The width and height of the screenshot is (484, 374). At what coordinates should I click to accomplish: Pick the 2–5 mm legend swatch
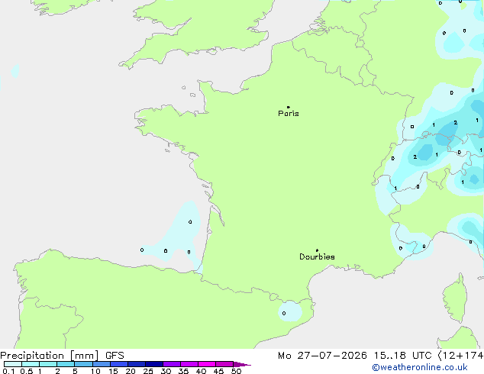66,364
